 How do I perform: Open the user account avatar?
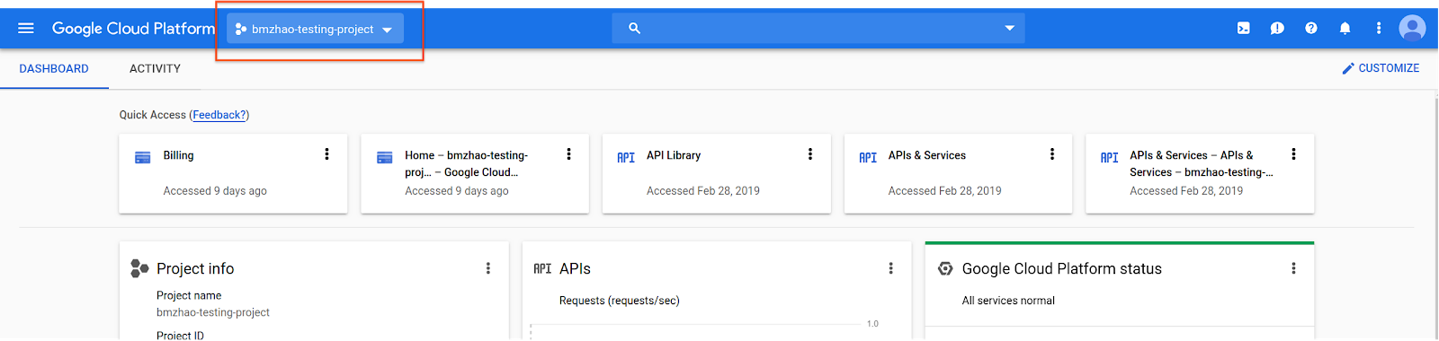(1412, 28)
